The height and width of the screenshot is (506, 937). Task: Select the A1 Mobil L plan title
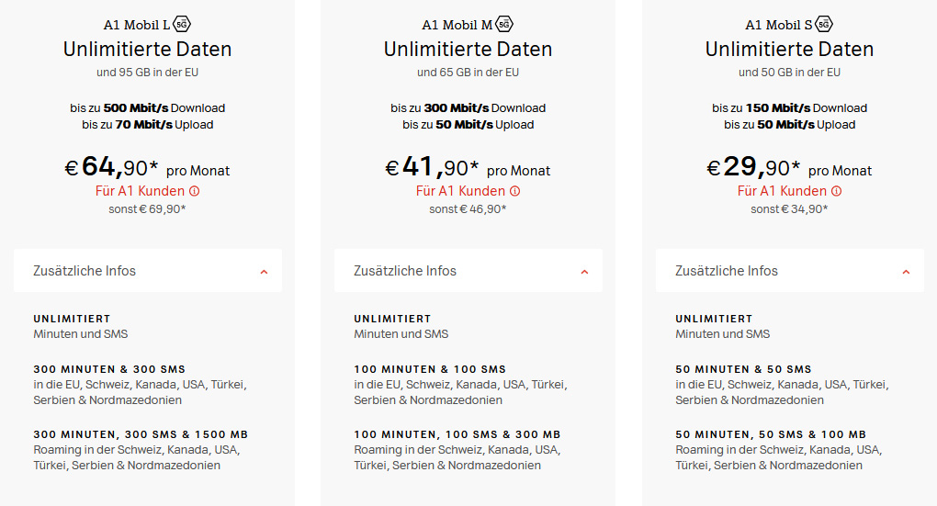click(137, 25)
